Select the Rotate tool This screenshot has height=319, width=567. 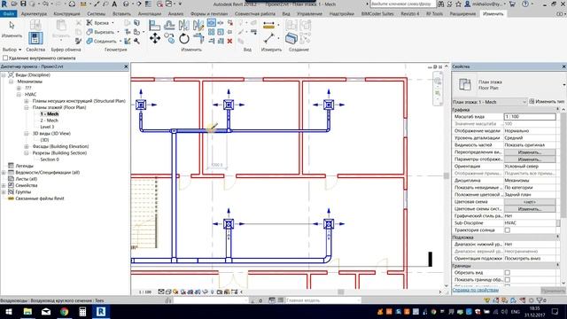184,38
